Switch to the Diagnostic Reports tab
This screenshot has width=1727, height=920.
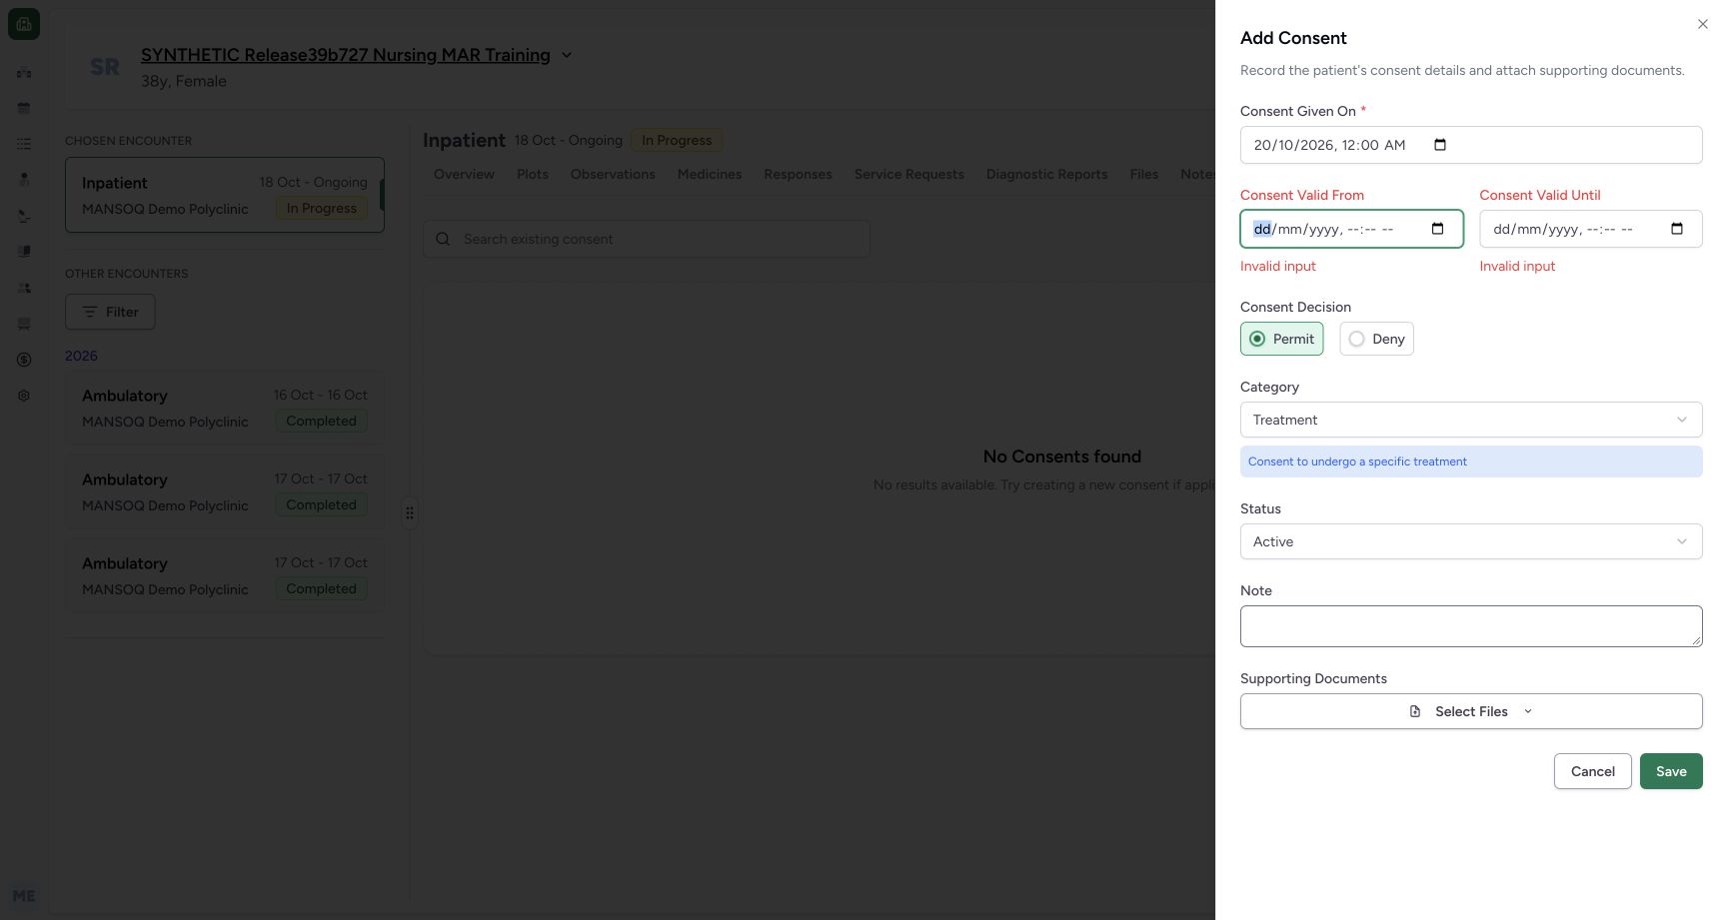(x=1046, y=174)
